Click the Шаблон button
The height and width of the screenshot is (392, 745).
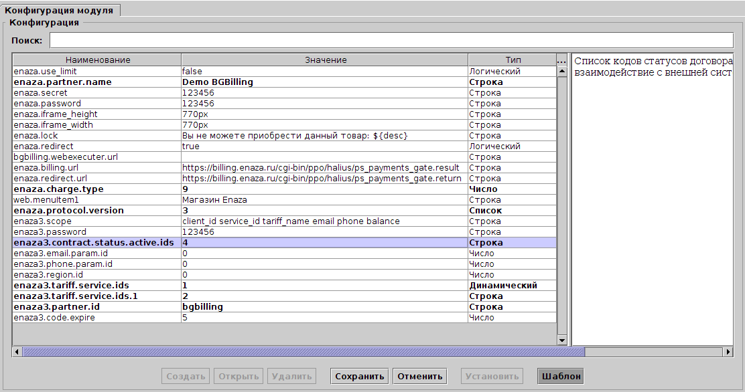[560, 376]
